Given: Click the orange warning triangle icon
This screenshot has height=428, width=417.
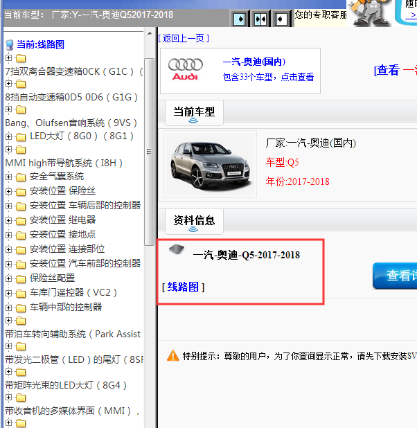Looking at the screenshot, I should 173,356.
